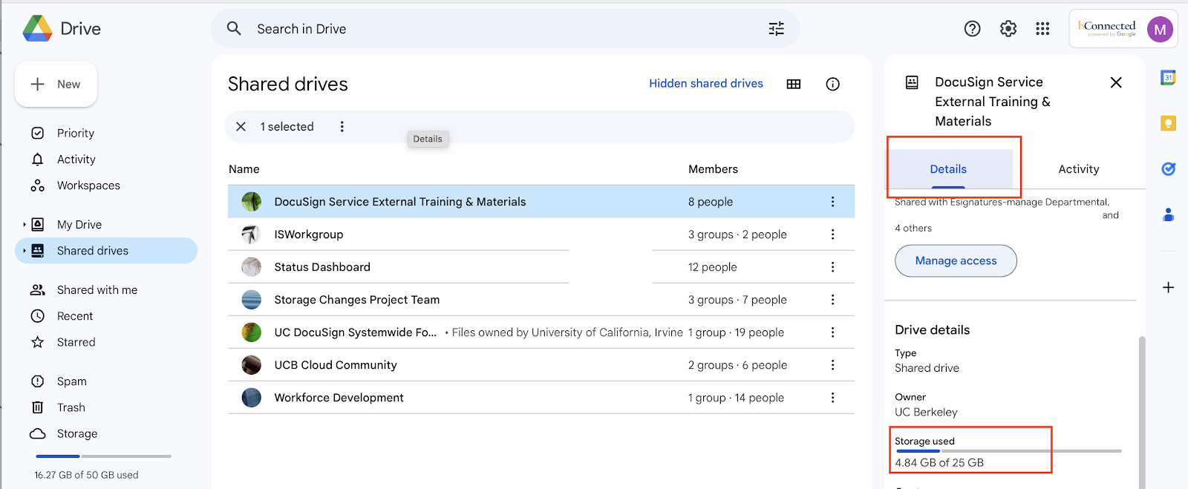Open Storage in sidebar
Viewport: 1188px width, 489px height.
[x=77, y=434]
